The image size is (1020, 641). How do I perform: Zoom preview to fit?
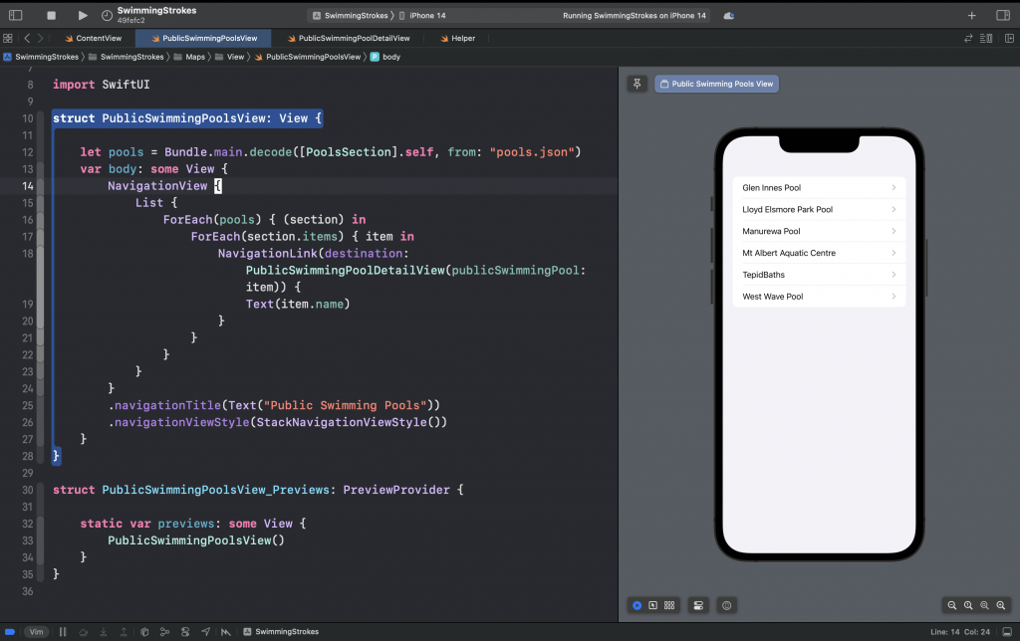point(984,605)
